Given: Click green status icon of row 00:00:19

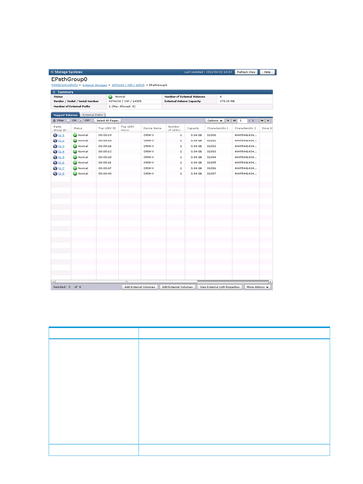Looking at the screenshot, I should tap(75, 135).
